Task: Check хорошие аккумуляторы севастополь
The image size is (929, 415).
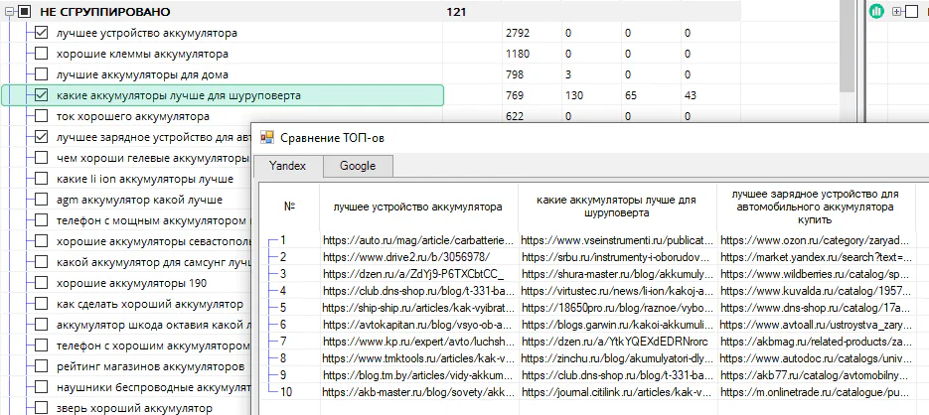Action: (x=41, y=241)
